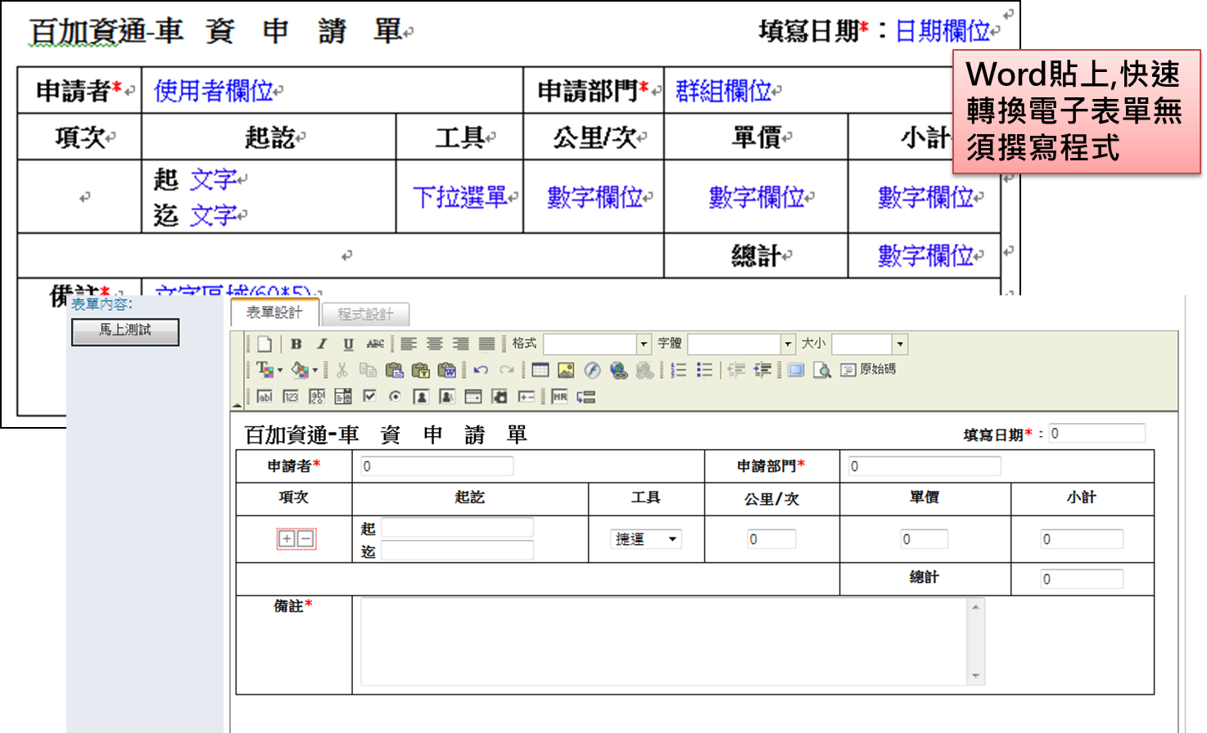Open the 字體 font dropdown

pyautogui.click(x=742, y=344)
